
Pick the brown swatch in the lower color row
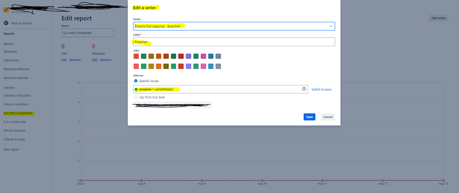point(166,66)
